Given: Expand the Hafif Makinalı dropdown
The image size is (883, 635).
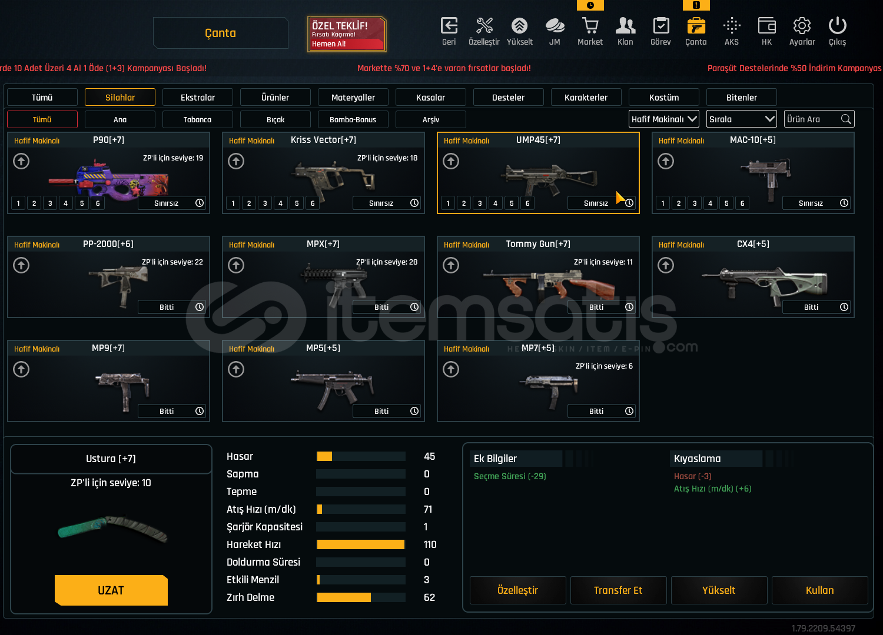Looking at the screenshot, I should point(663,119).
